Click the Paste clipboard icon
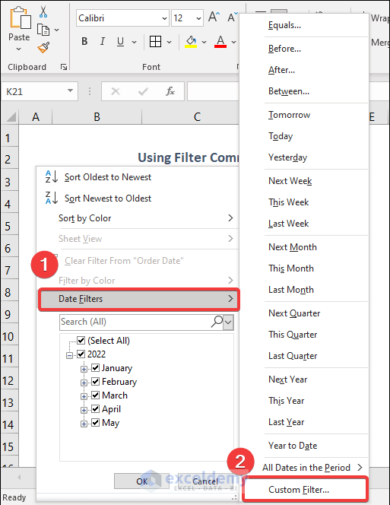Image resolution: width=390 pixels, height=505 pixels. point(20,18)
